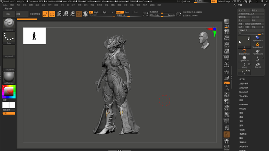Screen dimensions: 269x151
Task: Pick a color in the color picker square
Action: click(x=9, y=91)
